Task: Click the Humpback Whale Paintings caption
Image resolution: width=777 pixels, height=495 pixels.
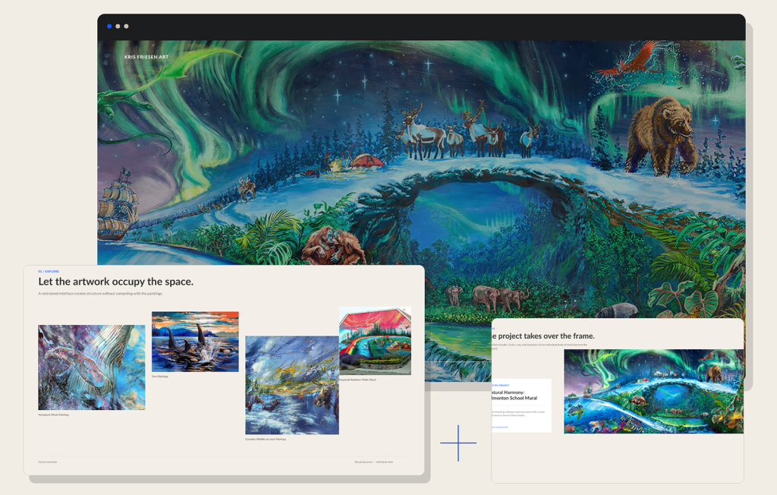Action: point(54,415)
